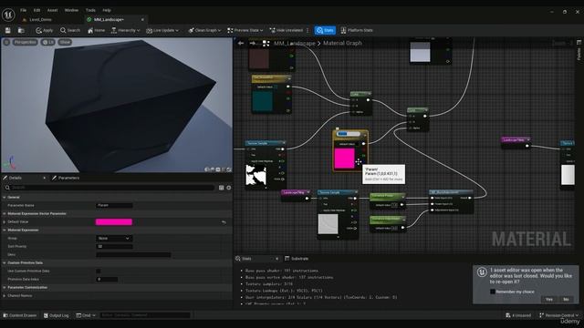This screenshot has height=328, width=584.
Task: Enable Use Custom Primitive Data checkbox
Action: click(99, 272)
